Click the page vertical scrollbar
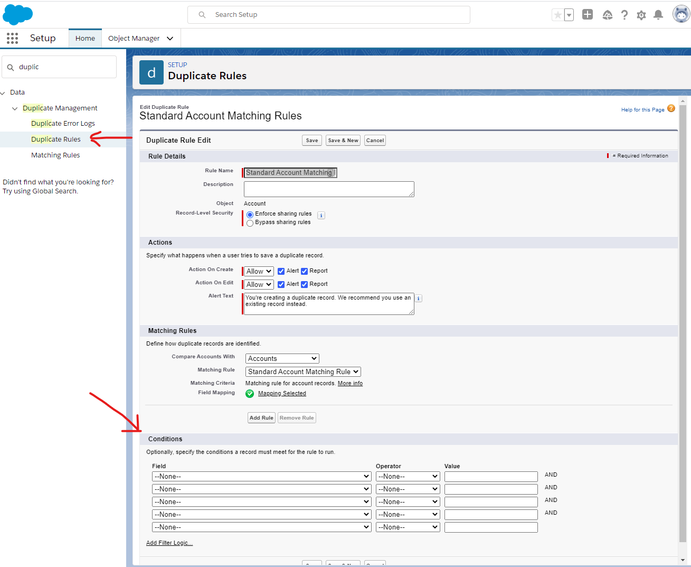 [x=683, y=323]
